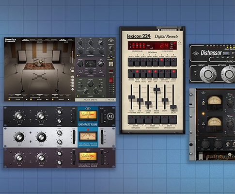
Task: Click the red output fader in Sound City
Action: (x=111, y=80)
